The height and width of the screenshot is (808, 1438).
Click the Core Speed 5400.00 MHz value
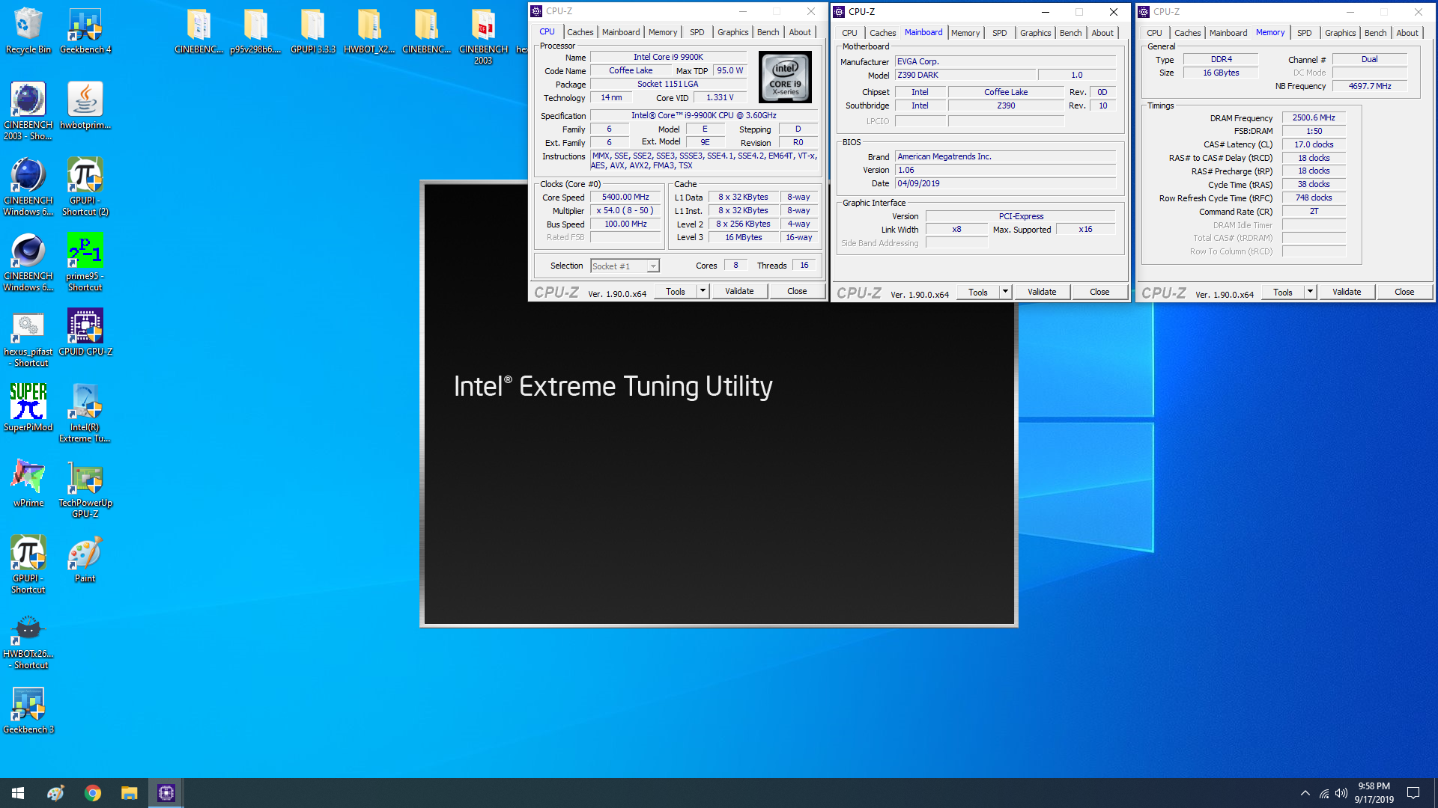[x=625, y=198]
